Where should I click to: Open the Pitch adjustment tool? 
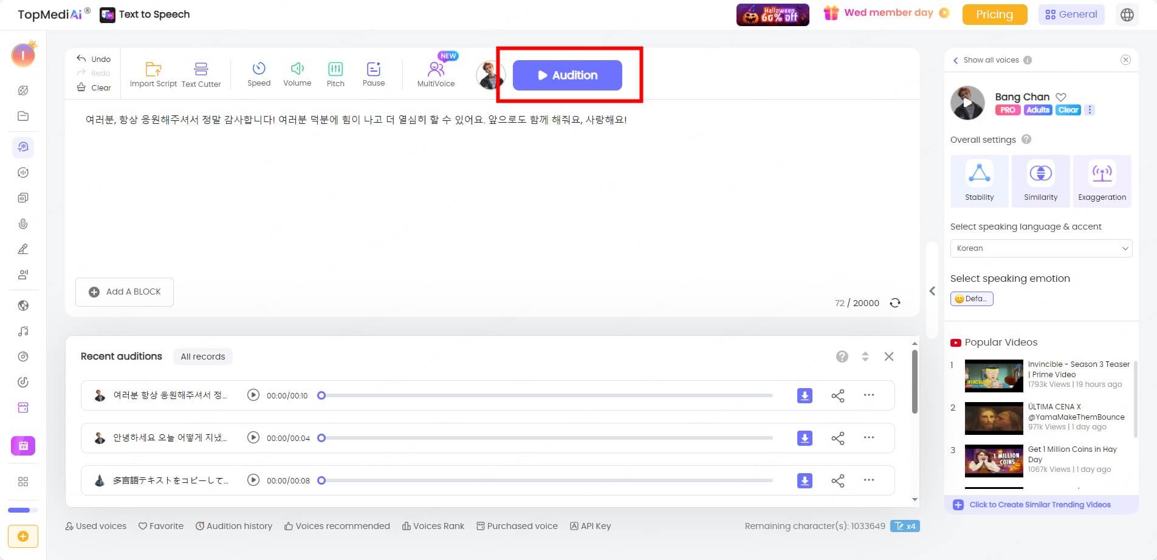[x=335, y=74]
